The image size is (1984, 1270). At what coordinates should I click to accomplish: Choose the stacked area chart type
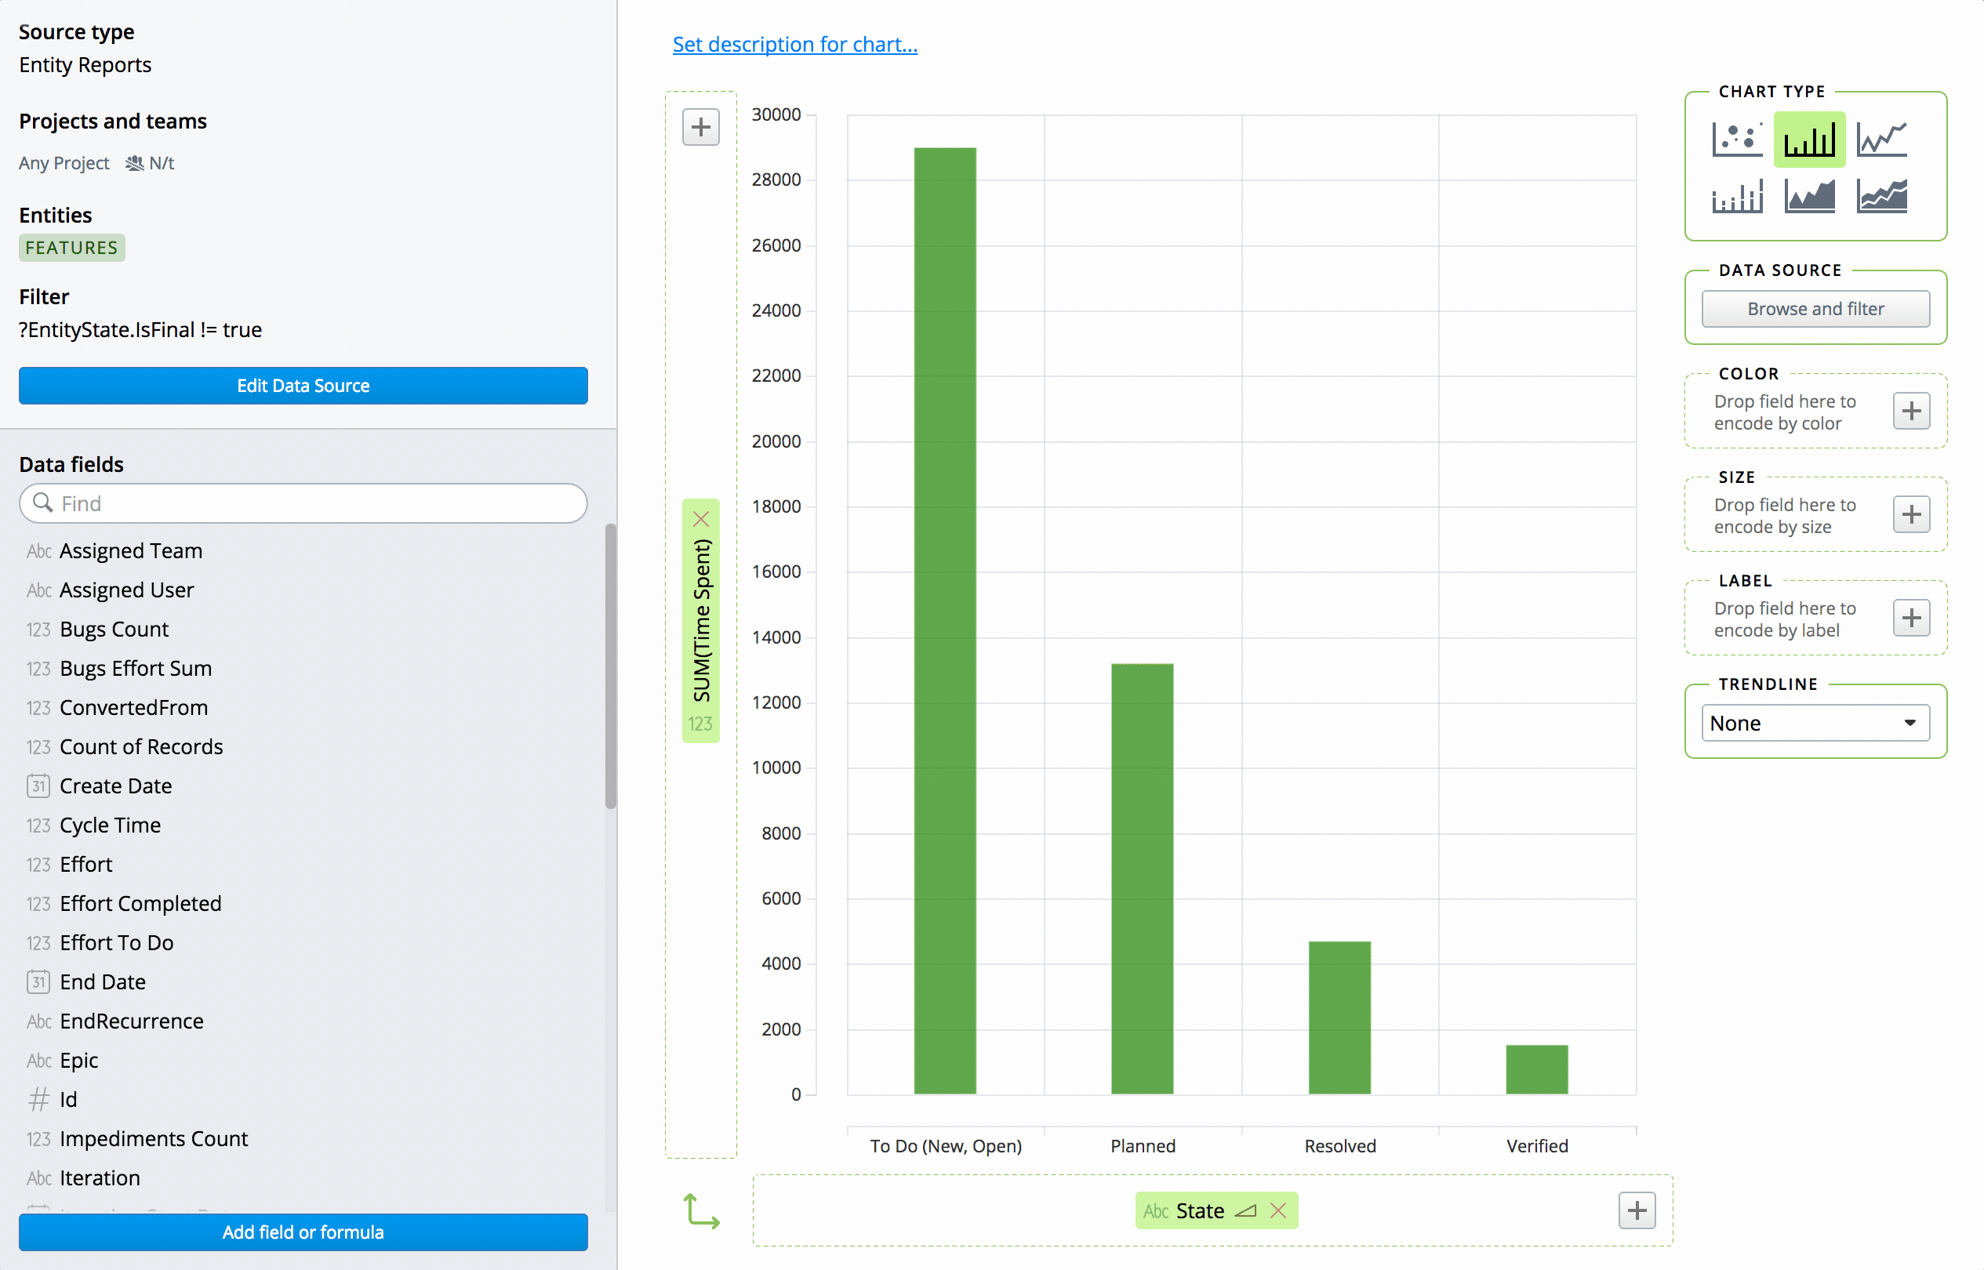pos(1881,196)
